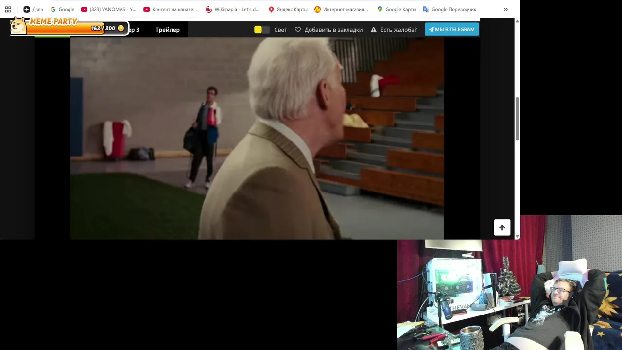This screenshot has width=622, height=350.
Task: Click the heart icon to bookmark
Action: (x=298, y=30)
